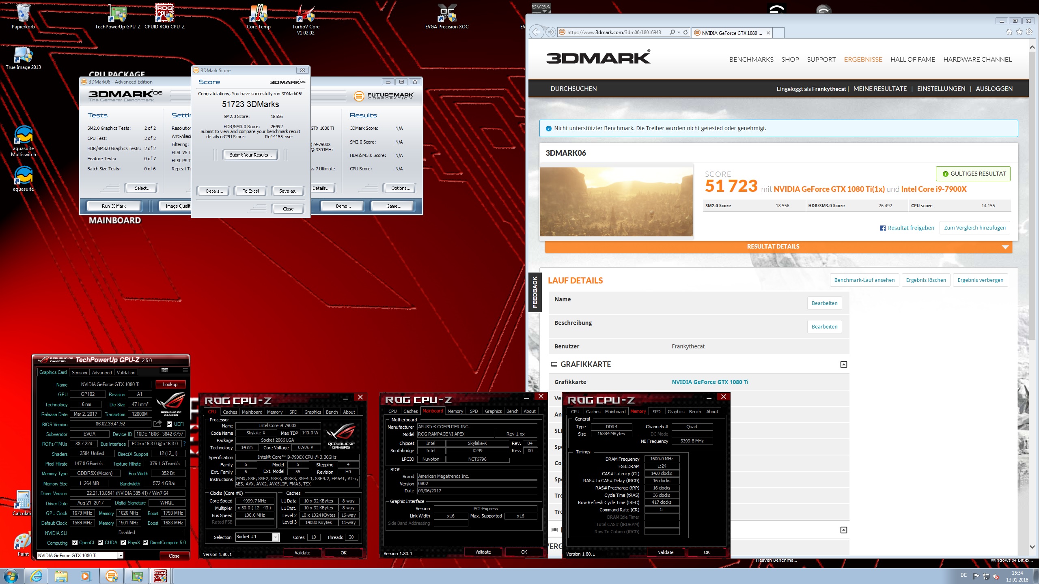Launch CPUID ROG CPU-Z desktop shortcut
Screen dimensions: 1039x584
coord(164,16)
